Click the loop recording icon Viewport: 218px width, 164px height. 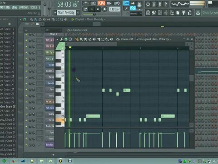pos(117,3)
